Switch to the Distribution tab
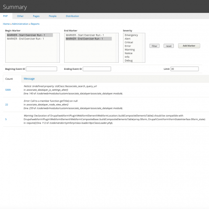The height and width of the screenshot is (209, 209). click(72, 16)
